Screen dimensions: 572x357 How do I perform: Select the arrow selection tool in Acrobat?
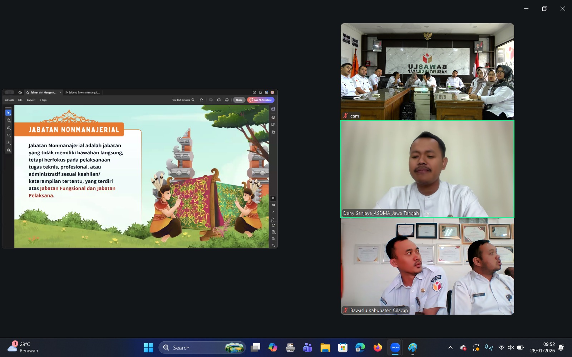[8, 113]
